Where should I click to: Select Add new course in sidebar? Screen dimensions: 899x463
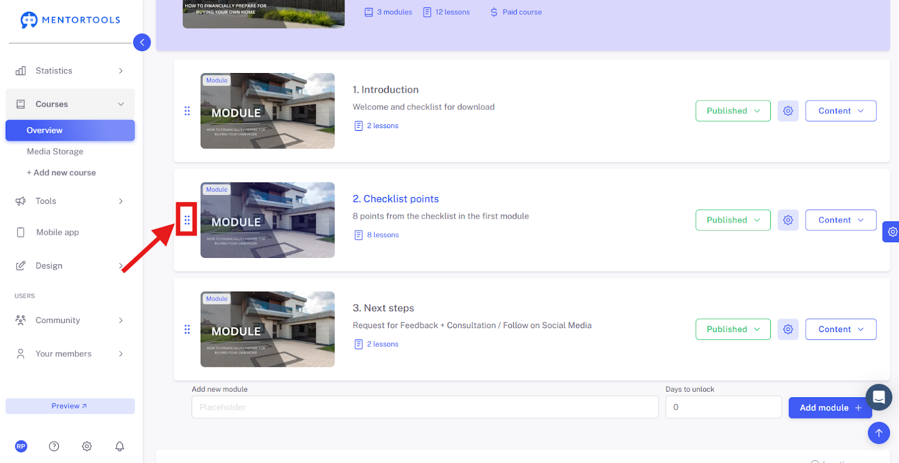click(x=61, y=173)
